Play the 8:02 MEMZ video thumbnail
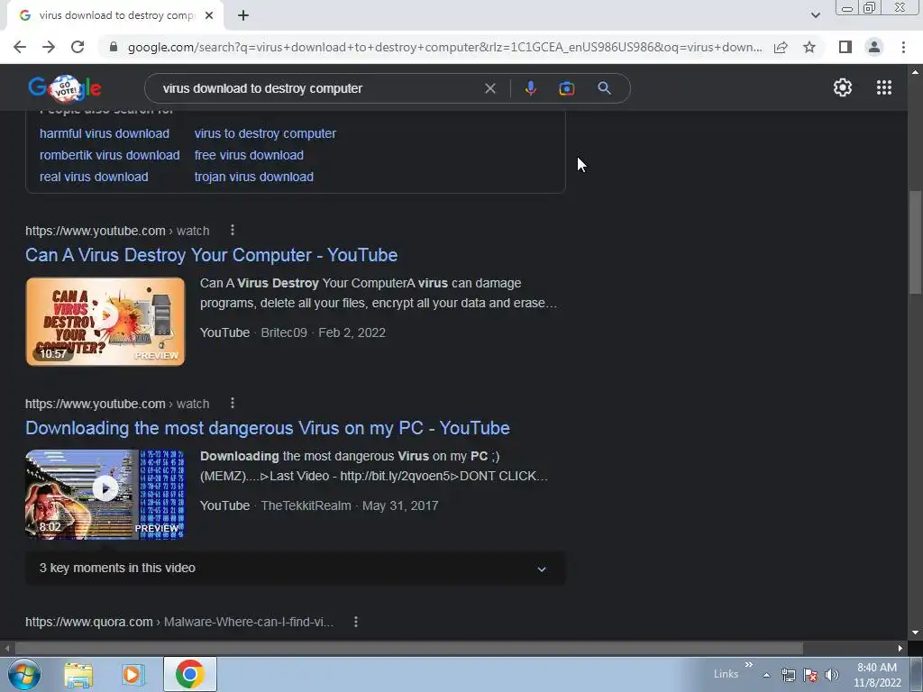 point(105,495)
